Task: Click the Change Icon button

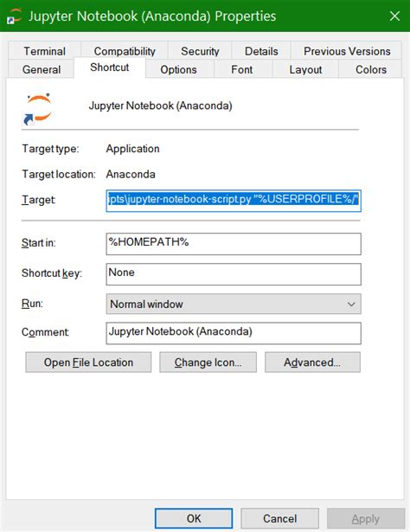Action: coord(208,362)
